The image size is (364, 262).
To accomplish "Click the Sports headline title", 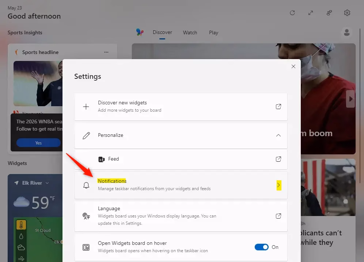I will (x=41, y=53).
